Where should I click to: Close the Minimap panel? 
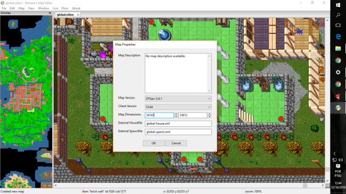[x=50, y=13]
